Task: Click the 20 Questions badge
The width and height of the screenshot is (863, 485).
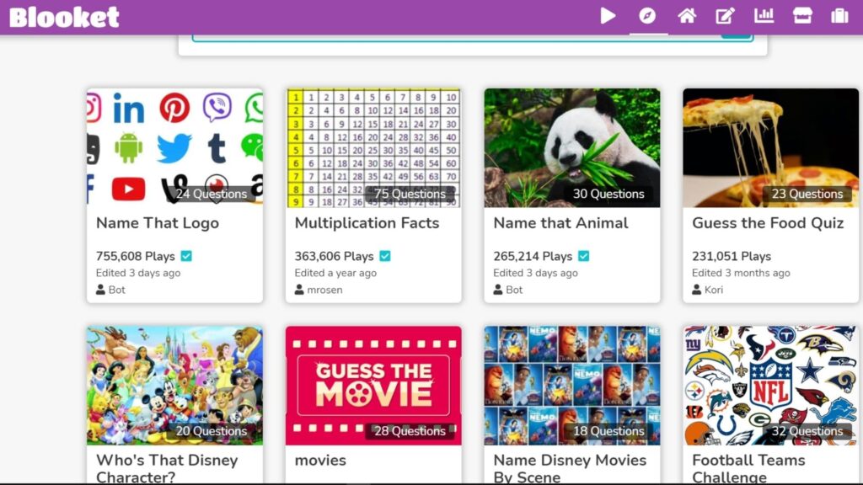Action: pyautogui.click(x=212, y=431)
